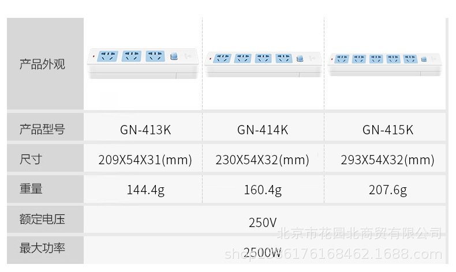Click the 293X54X32(mm) size value

click(387, 160)
